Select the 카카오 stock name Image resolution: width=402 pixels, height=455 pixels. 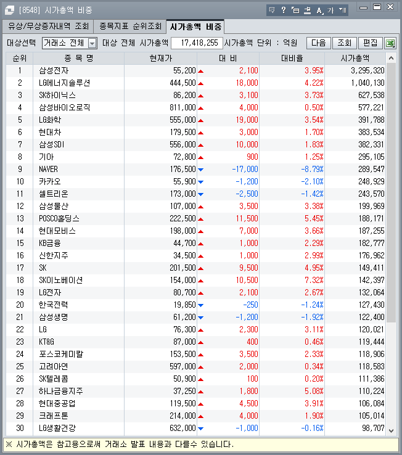tap(50, 182)
